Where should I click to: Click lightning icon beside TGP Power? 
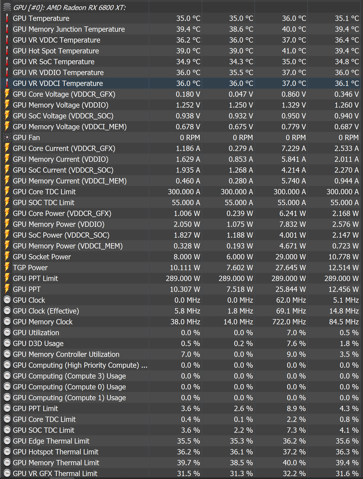click(7, 268)
